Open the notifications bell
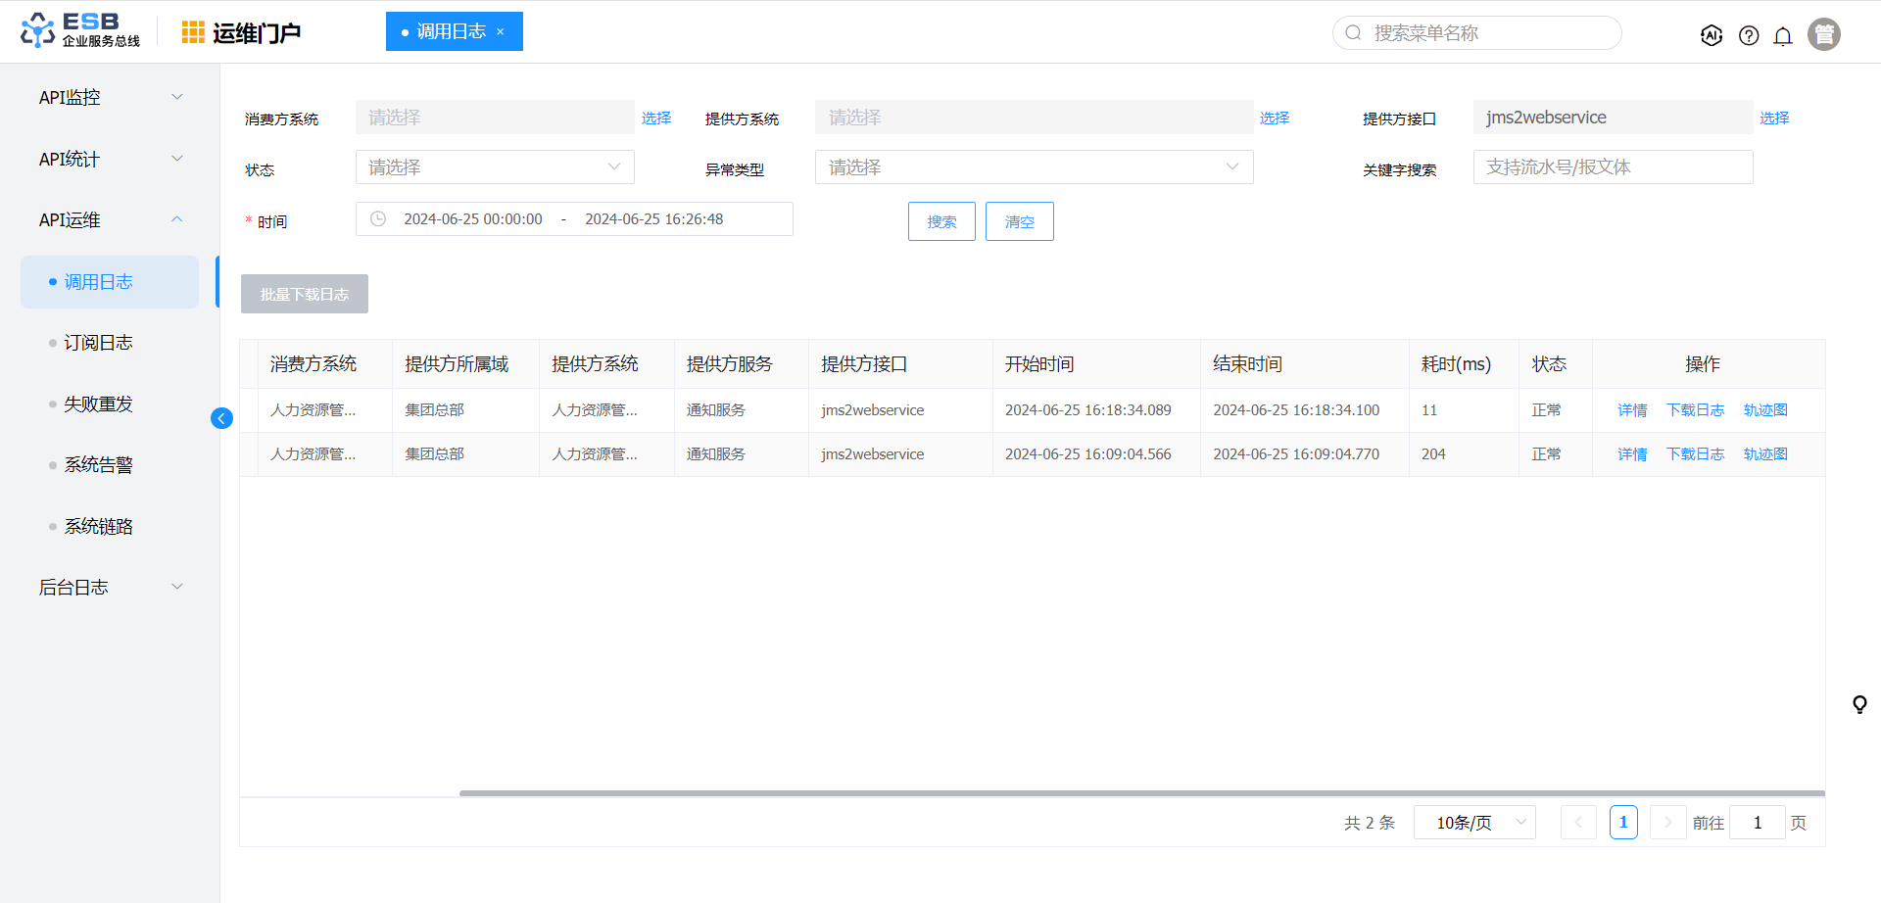1881x903 pixels. 1783,36
